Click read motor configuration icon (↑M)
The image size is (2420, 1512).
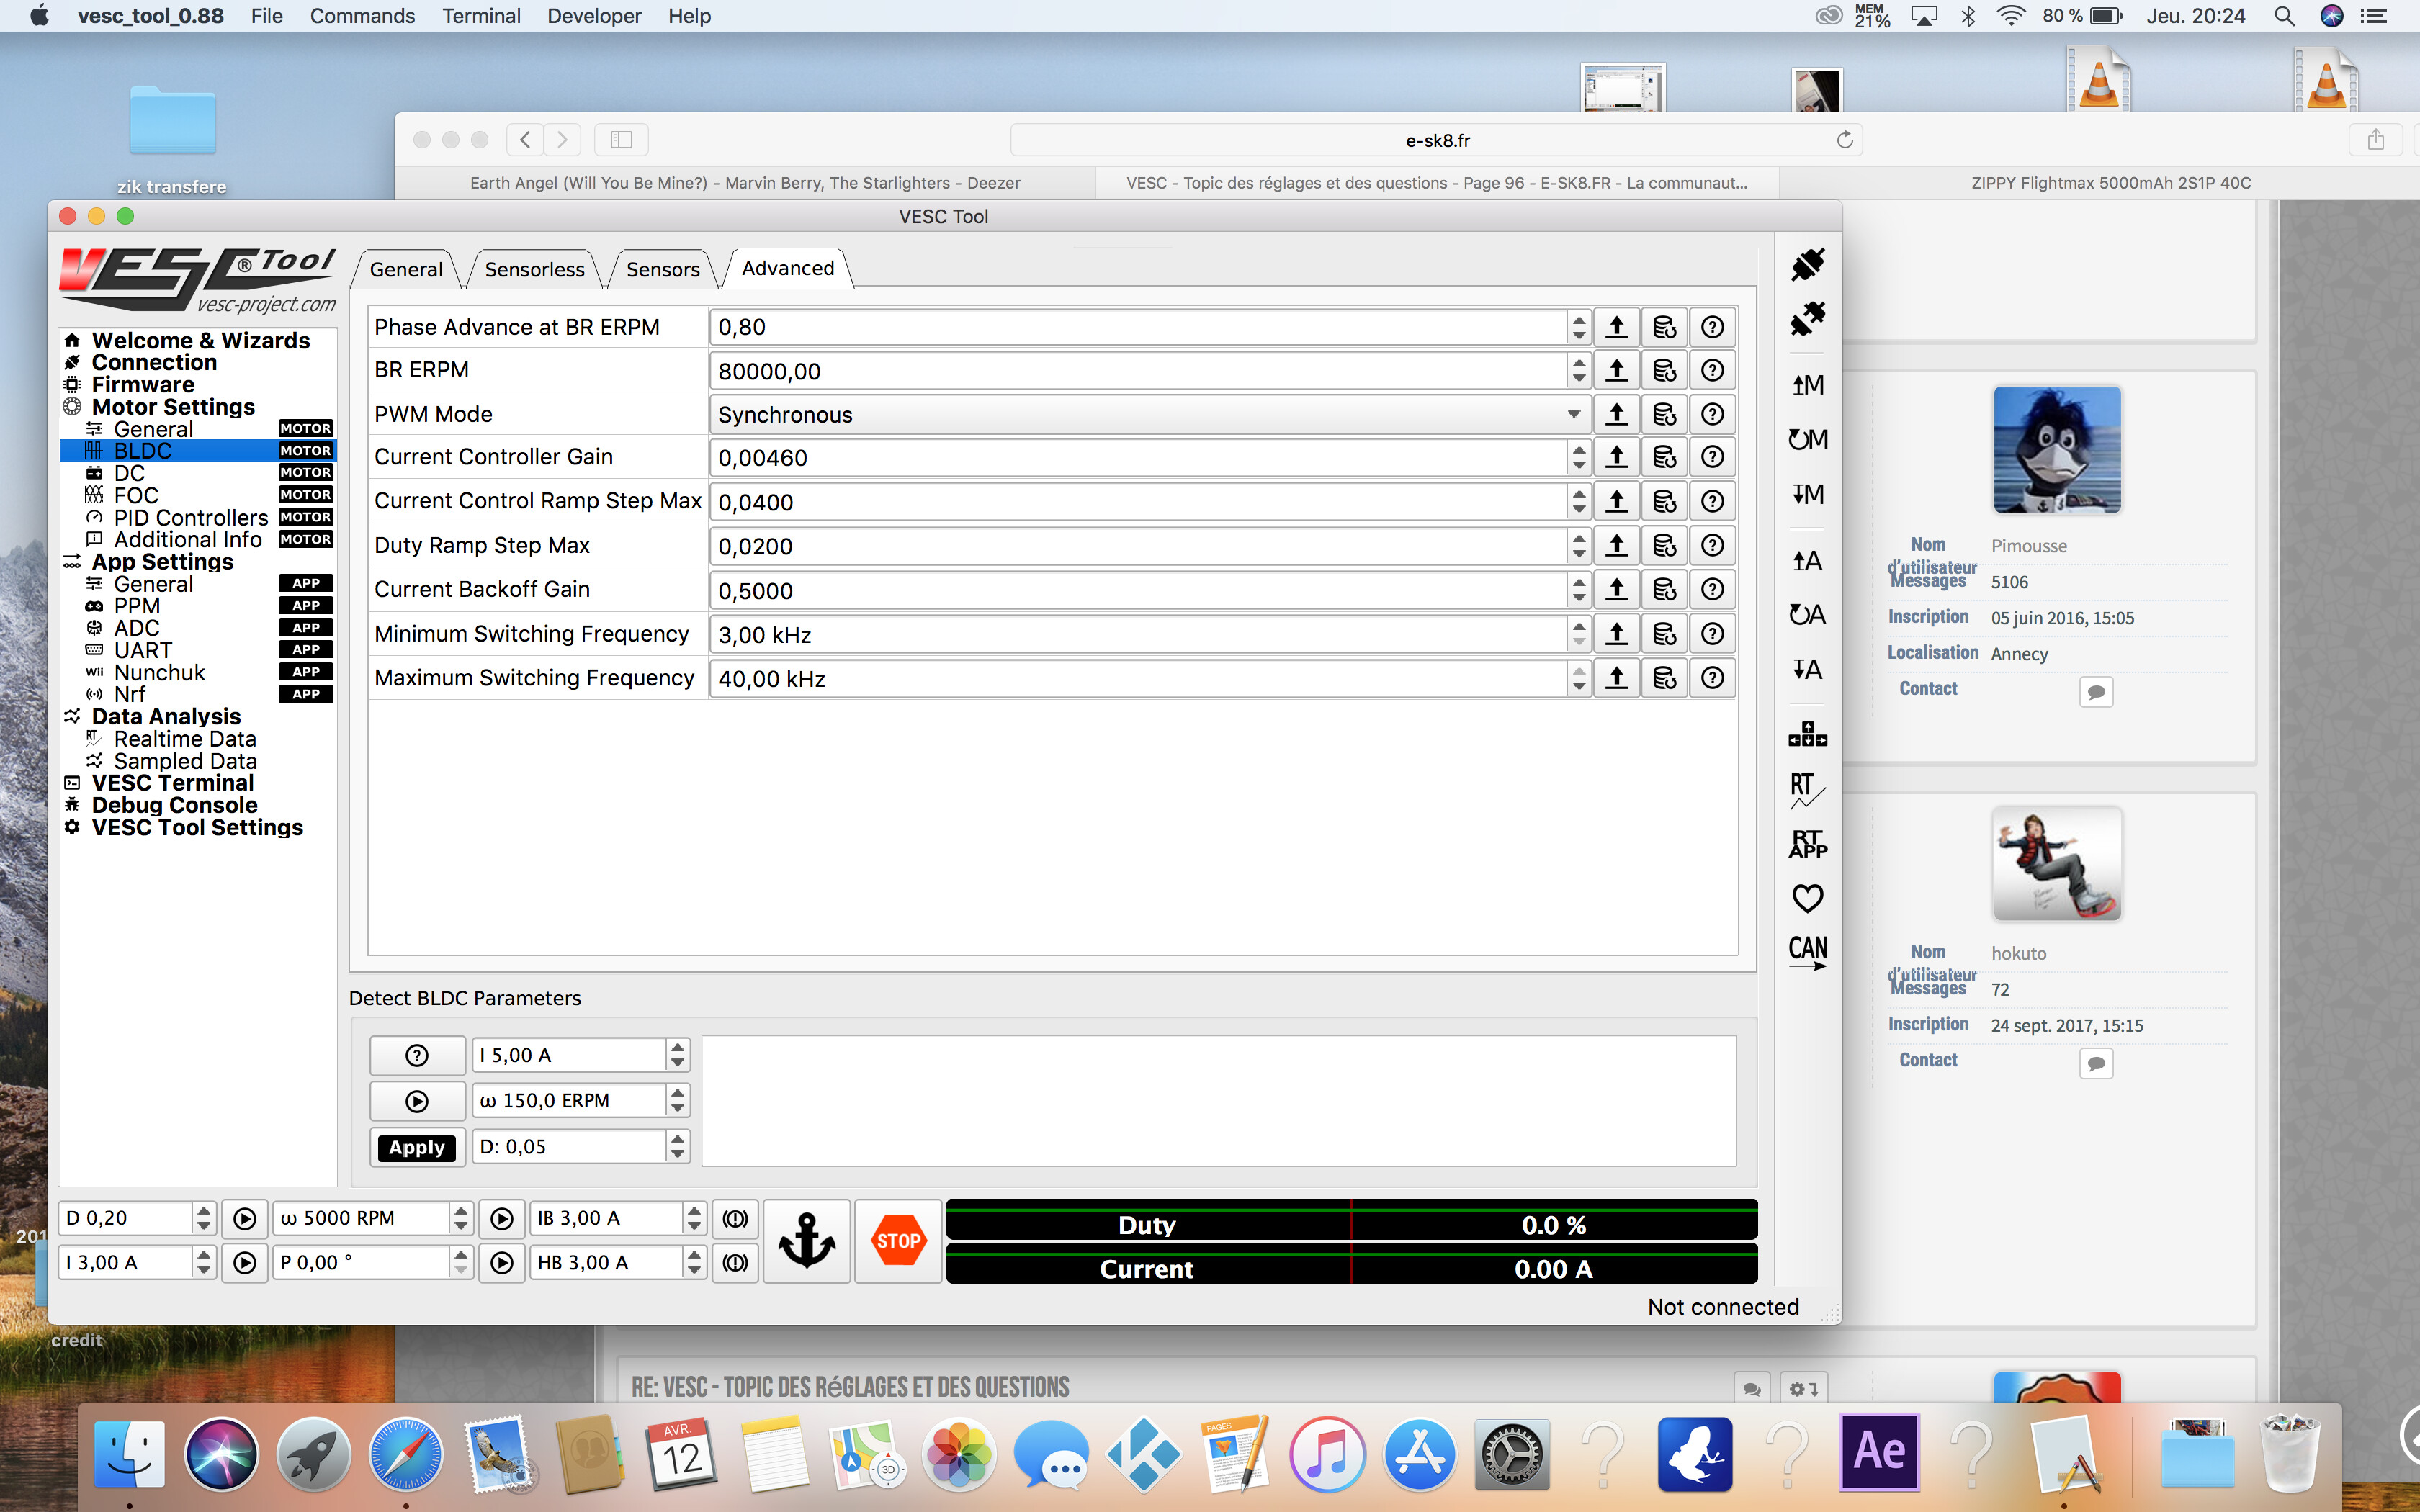[1807, 385]
